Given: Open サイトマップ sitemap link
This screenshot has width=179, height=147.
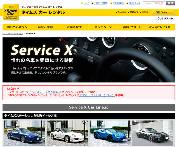Looking at the screenshot, I should pos(134,3).
